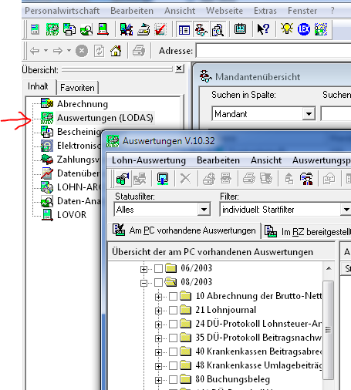This screenshot has height=390, width=351.
Task: Click Bescheinigungen documents icon in main toolbar
Action: (x=69, y=29)
